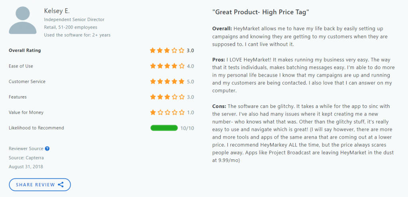Click the Overall: heading in the review
The image size is (408, 197).
222,29
